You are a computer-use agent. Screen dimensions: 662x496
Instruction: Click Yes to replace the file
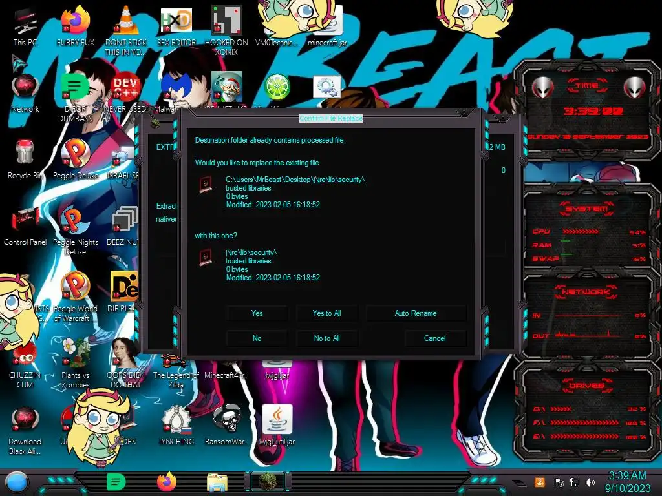tap(257, 313)
